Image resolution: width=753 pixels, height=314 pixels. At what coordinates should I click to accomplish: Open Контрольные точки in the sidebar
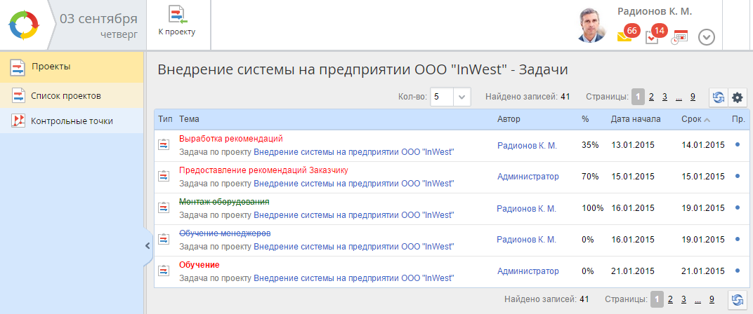[x=72, y=121]
